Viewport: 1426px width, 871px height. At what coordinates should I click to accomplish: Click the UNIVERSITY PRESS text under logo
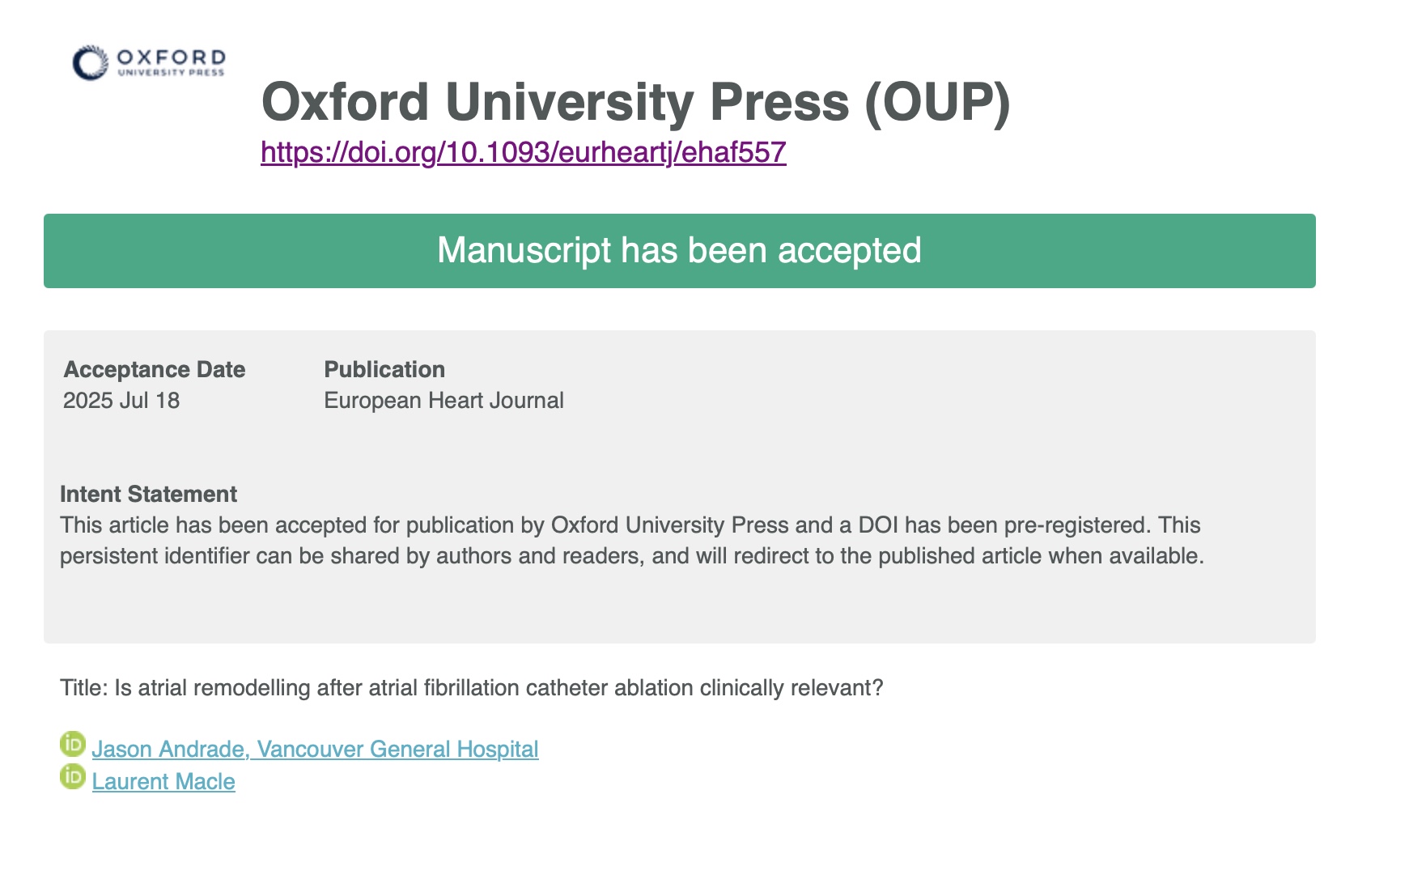(172, 73)
